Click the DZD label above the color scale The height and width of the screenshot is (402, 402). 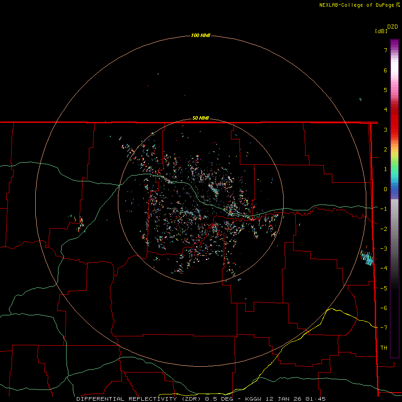393,27
